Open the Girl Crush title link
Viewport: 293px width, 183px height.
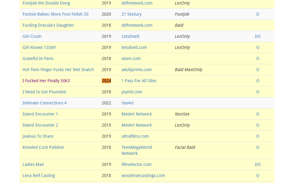click(32, 36)
